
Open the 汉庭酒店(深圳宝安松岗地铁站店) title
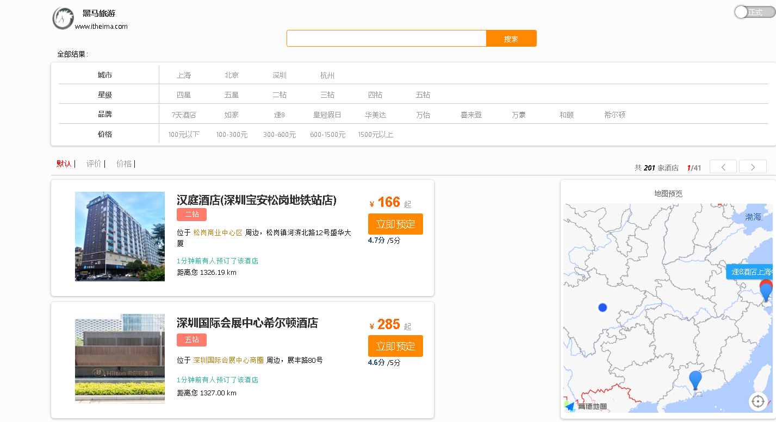257,200
